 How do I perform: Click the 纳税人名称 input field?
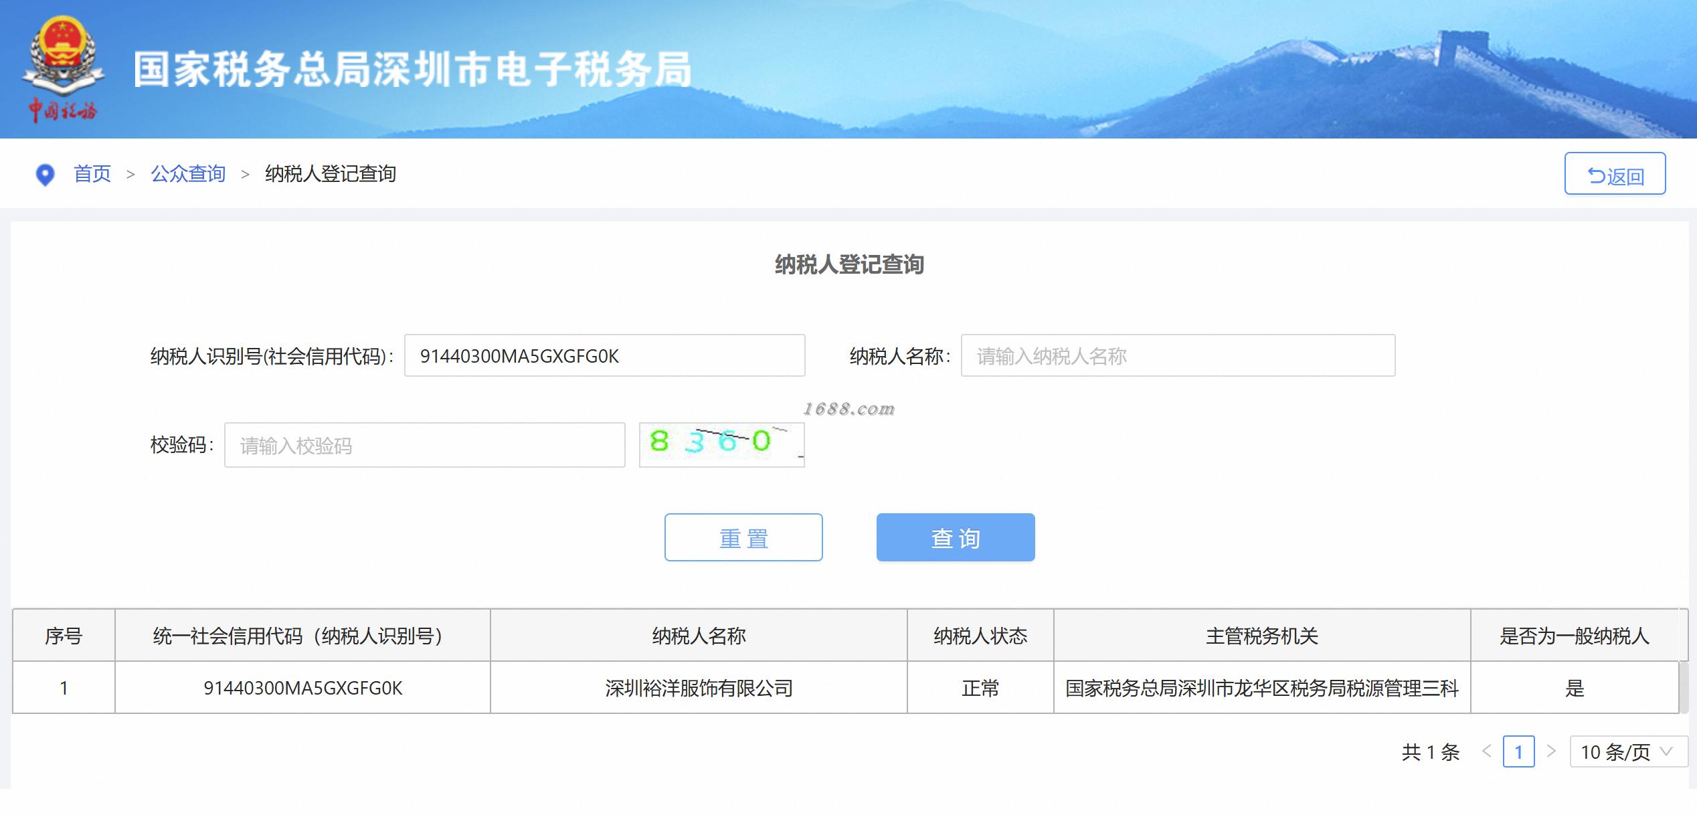[x=1178, y=355]
